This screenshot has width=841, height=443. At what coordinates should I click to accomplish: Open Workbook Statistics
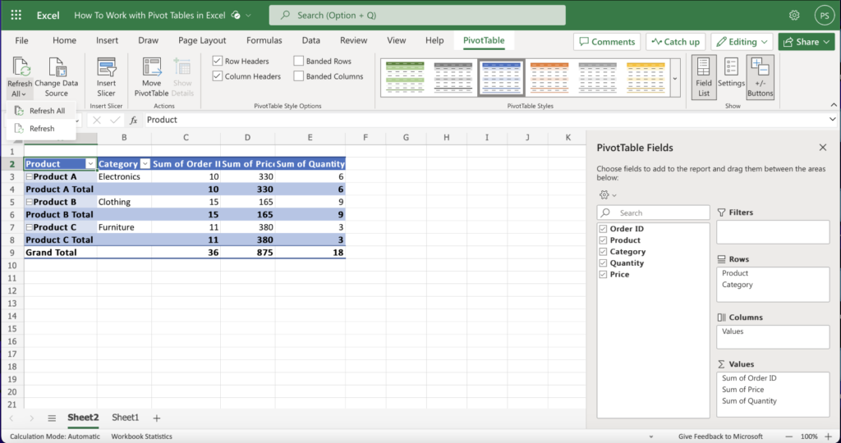tap(141, 436)
